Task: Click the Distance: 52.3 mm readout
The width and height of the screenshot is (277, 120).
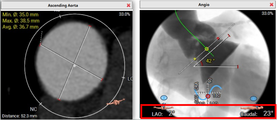Action: (x=19, y=116)
